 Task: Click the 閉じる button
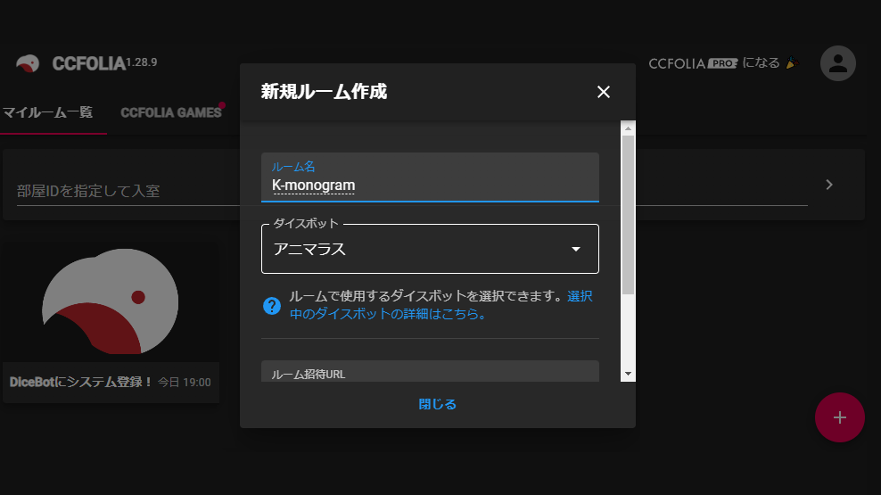437,404
